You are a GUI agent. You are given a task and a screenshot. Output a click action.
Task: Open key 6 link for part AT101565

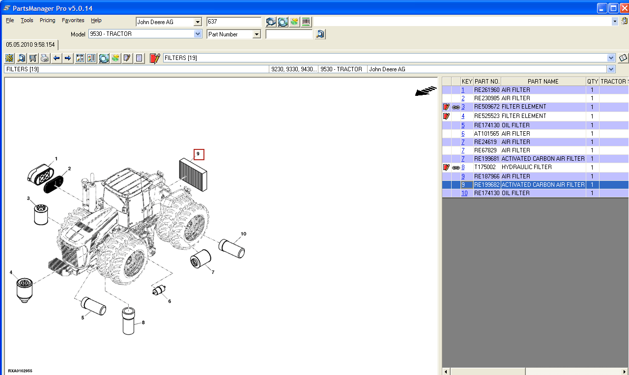[x=463, y=134]
